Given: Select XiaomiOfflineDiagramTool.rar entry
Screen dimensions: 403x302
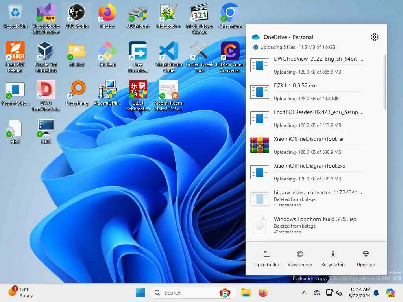Looking at the screenshot, I should pos(315,145).
